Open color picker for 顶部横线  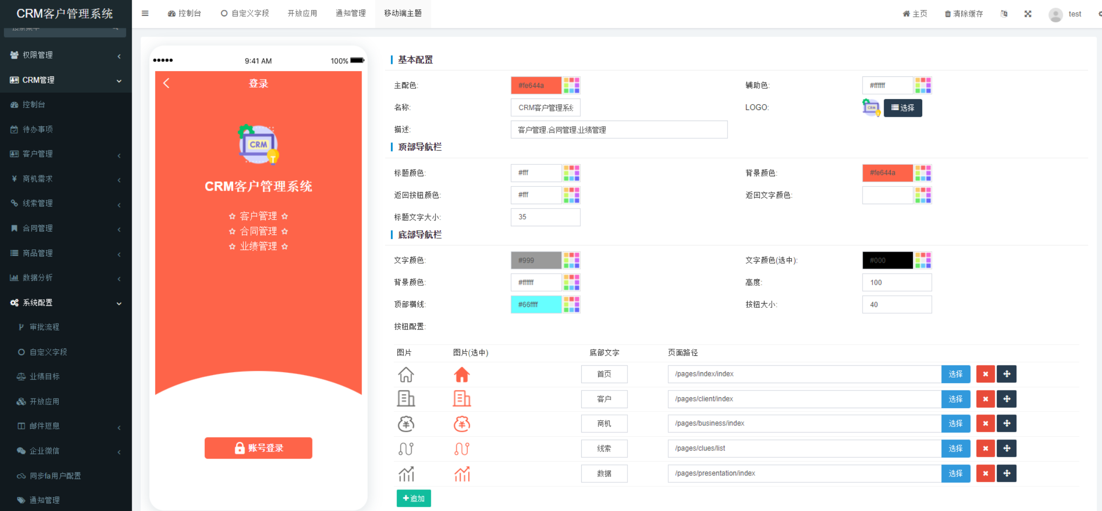571,304
